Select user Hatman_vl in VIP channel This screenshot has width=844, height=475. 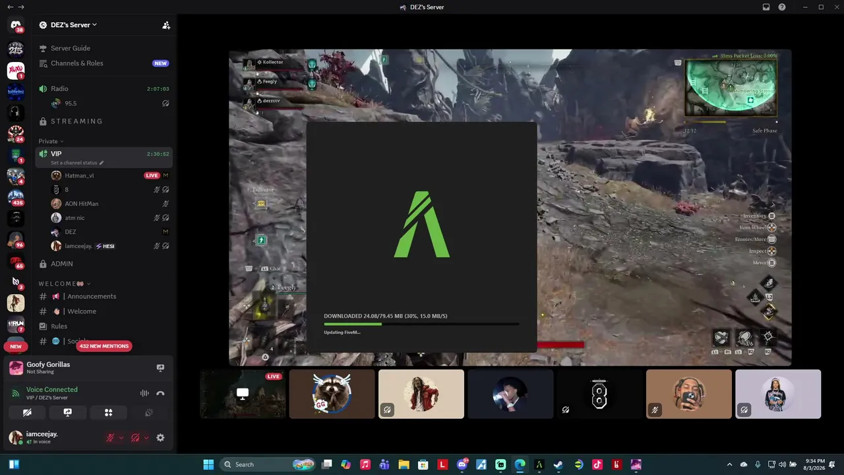(x=109, y=175)
